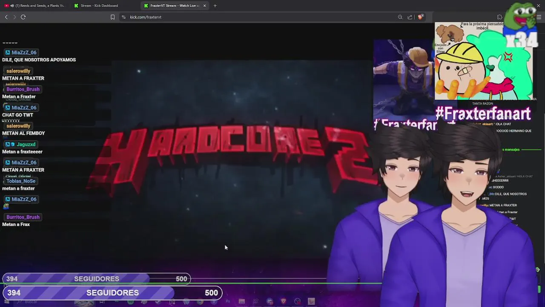Open the zoom magnifier icon in address bar

click(x=400, y=17)
